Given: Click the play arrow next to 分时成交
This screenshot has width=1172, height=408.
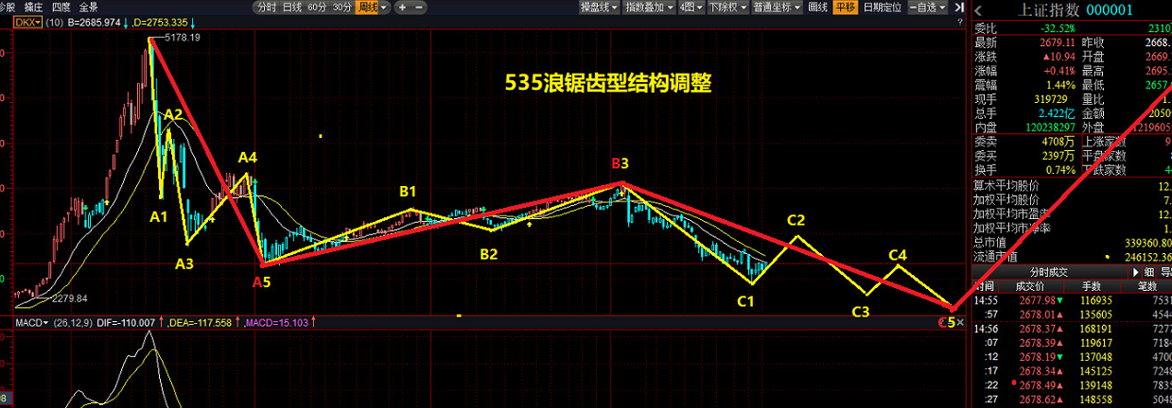Looking at the screenshot, I should click(x=1136, y=272).
